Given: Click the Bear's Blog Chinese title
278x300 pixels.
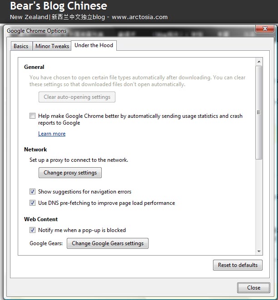Looking at the screenshot, I should point(59,6).
